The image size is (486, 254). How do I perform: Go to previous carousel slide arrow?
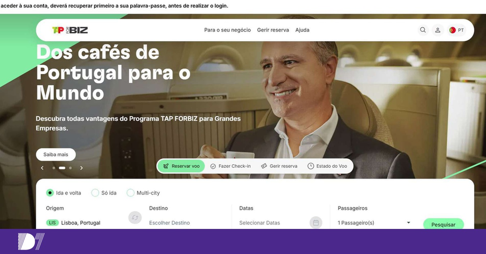[x=42, y=168]
